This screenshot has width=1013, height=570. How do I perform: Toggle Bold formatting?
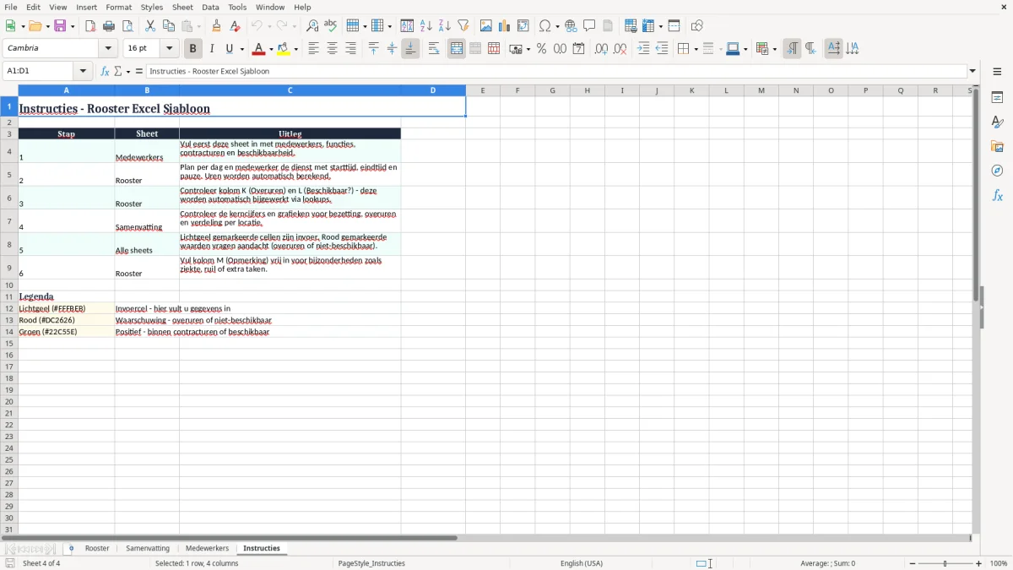click(192, 49)
